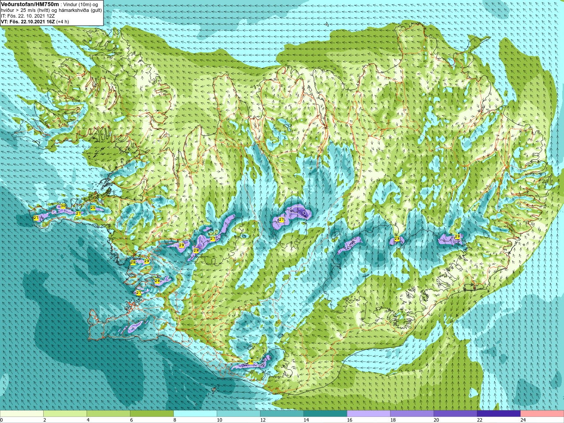Select the teal 12–14 m/s legend swatch
The width and height of the screenshot is (564, 423).
pos(282,414)
